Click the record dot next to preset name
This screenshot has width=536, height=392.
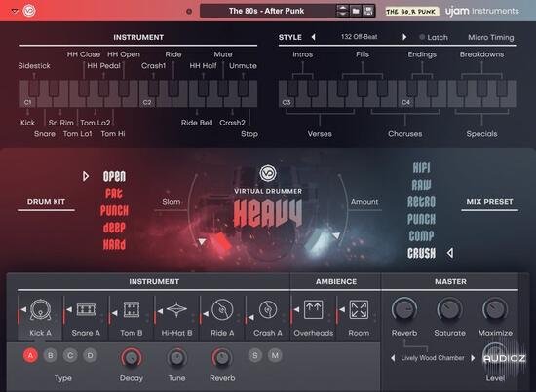point(189,12)
